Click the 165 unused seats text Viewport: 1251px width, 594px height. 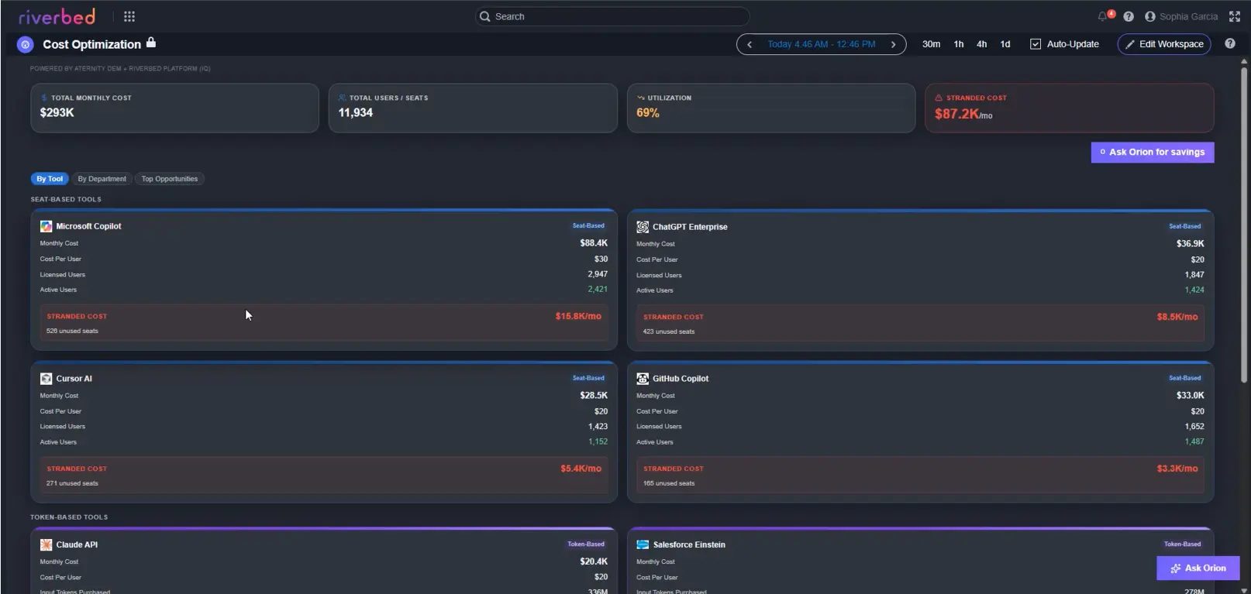point(669,483)
